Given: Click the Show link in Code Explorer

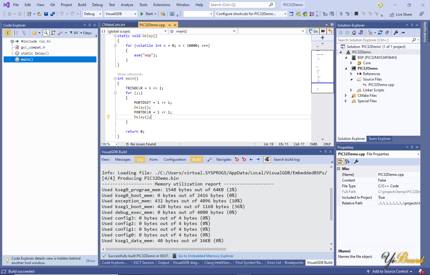Looking at the screenshot, I should (90, 261).
